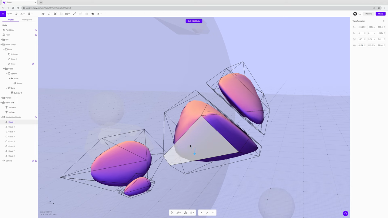Click the Share button
This screenshot has height=218, width=388.
(x=380, y=14)
